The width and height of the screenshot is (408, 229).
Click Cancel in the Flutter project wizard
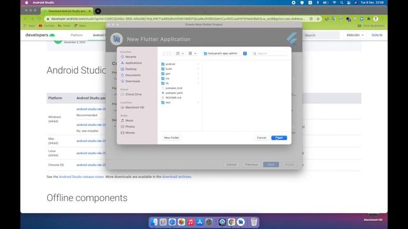(231, 165)
